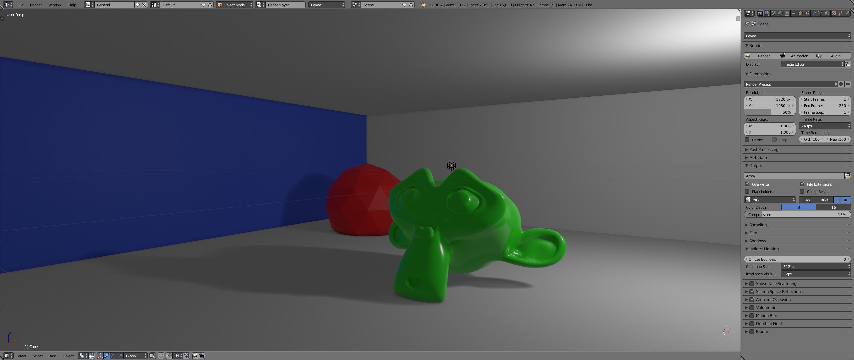Disable the Screen Space Reflections checkbox
The image size is (854, 360).
click(x=752, y=292)
